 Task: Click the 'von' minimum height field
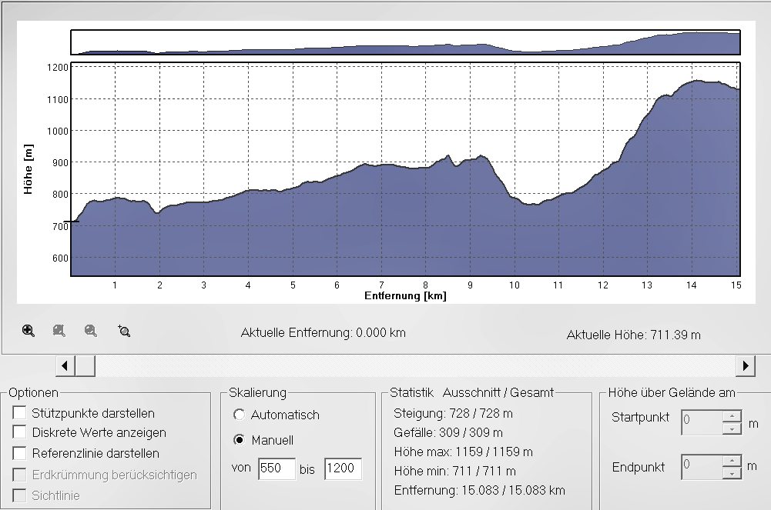click(276, 469)
